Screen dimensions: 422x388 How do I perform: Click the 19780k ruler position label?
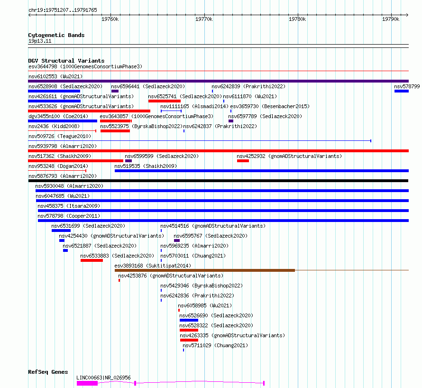point(297,19)
